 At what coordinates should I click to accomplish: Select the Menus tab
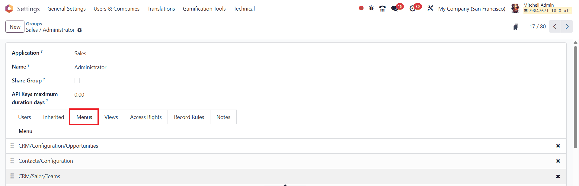(x=84, y=117)
